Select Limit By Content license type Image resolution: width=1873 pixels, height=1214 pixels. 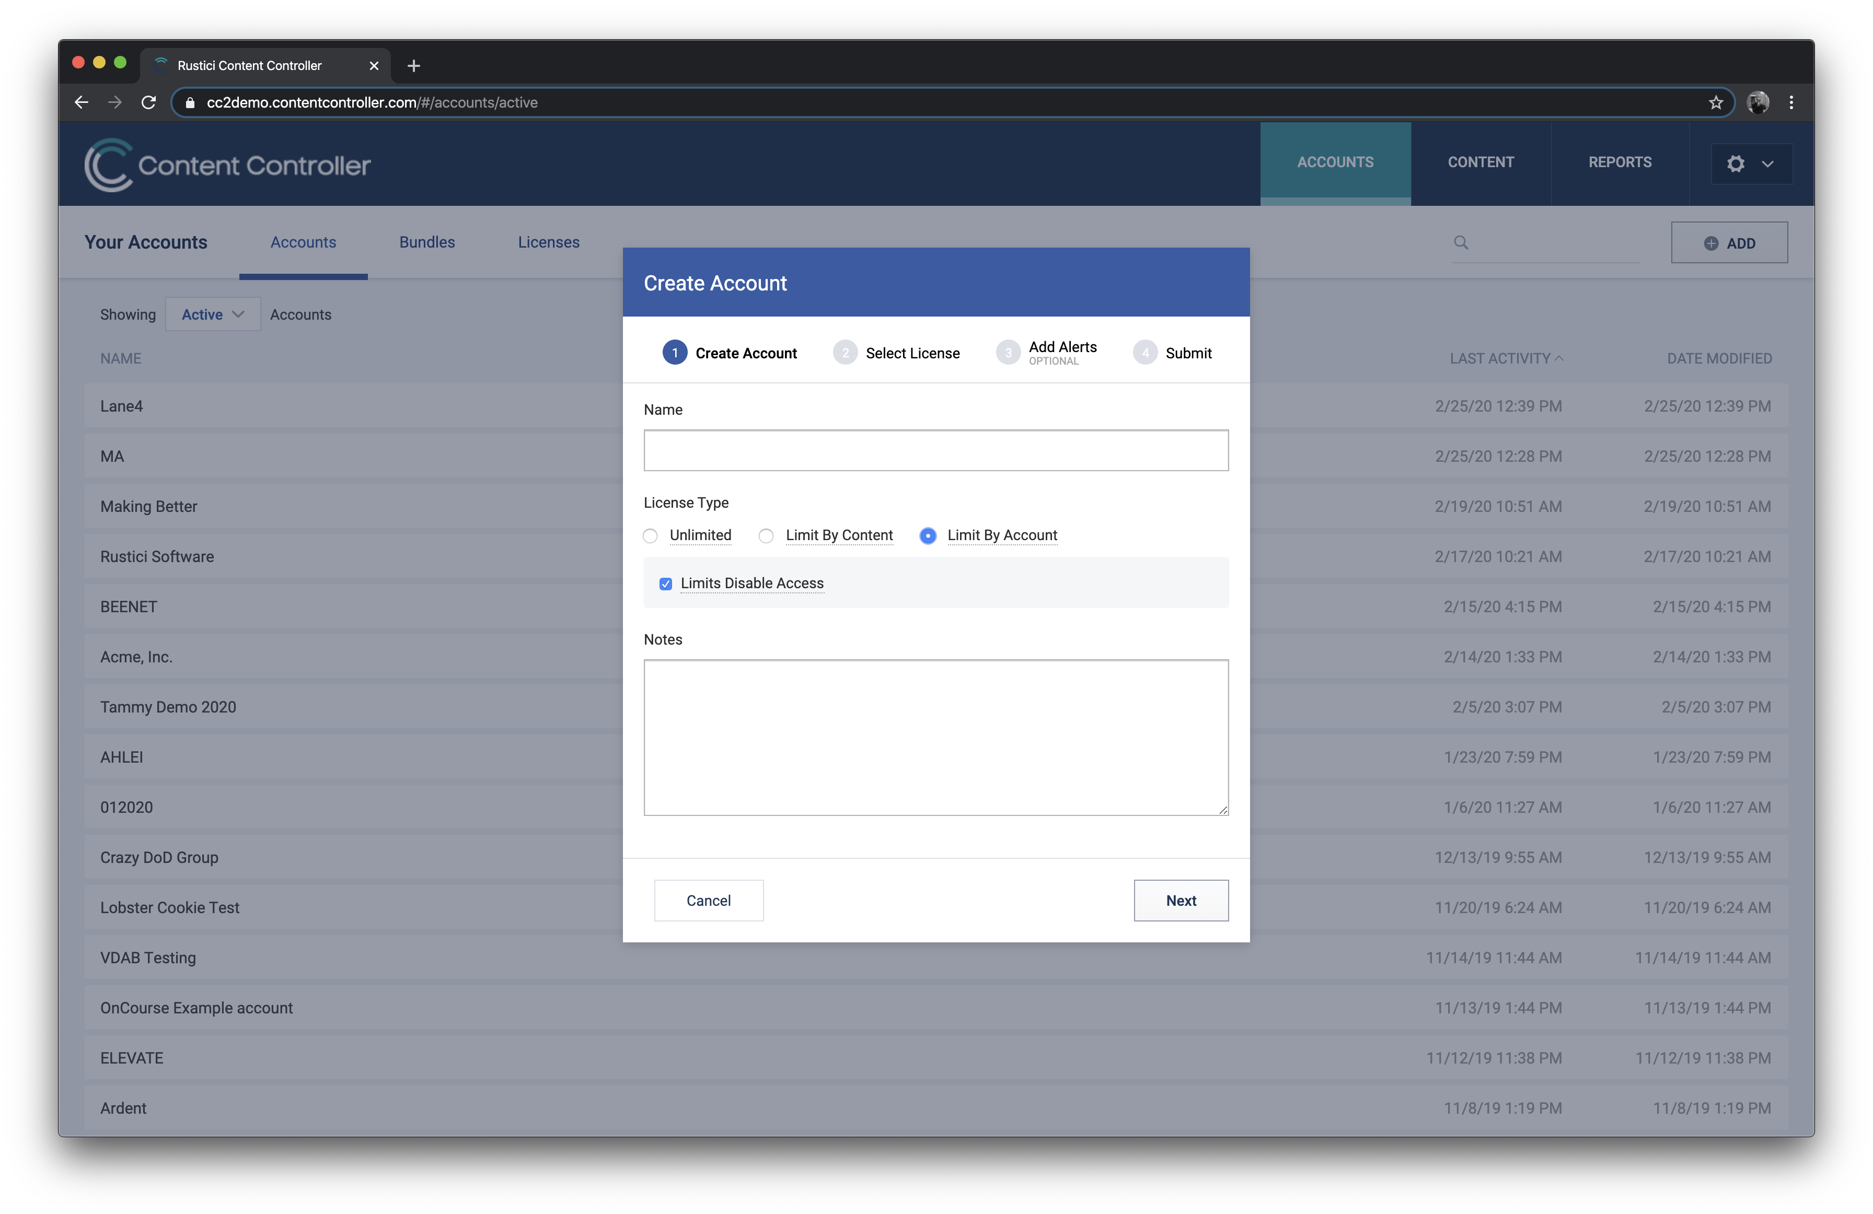pyautogui.click(x=766, y=536)
